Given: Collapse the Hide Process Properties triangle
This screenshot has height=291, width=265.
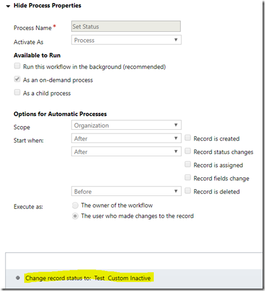Looking at the screenshot, I should 8,6.
